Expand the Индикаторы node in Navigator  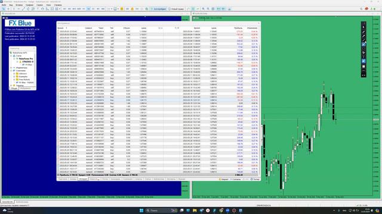[x=11, y=68]
